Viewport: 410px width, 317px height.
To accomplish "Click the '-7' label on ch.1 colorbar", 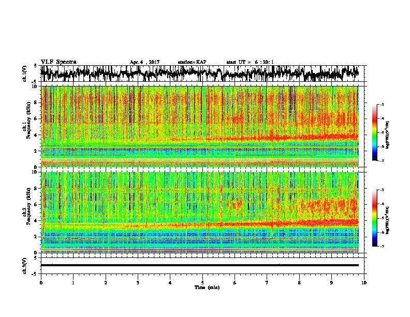I will tap(382, 161).
